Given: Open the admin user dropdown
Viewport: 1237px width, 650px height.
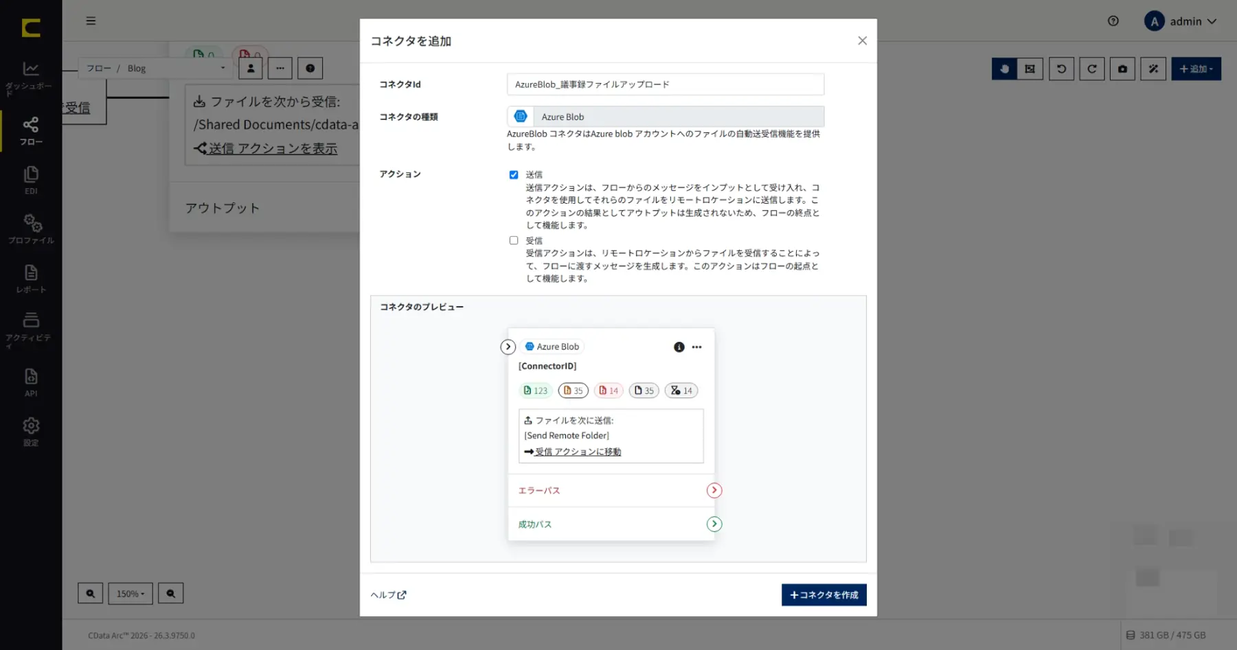Looking at the screenshot, I should (x=1181, y=21).
